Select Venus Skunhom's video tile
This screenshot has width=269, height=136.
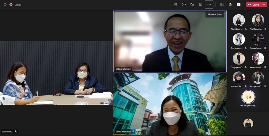(x=170, y=104)
